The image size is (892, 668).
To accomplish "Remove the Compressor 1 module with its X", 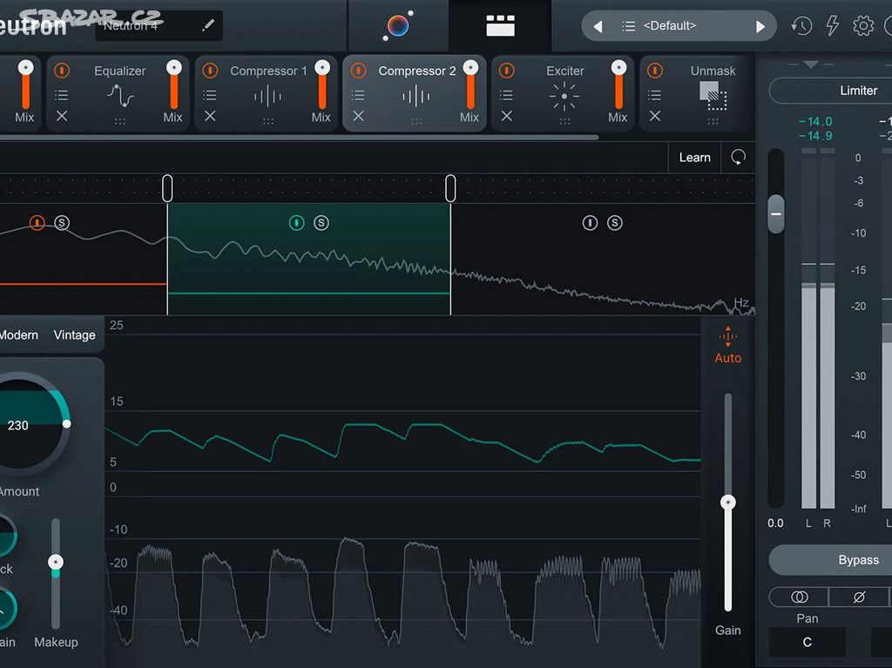I will [x=210, y=116].
